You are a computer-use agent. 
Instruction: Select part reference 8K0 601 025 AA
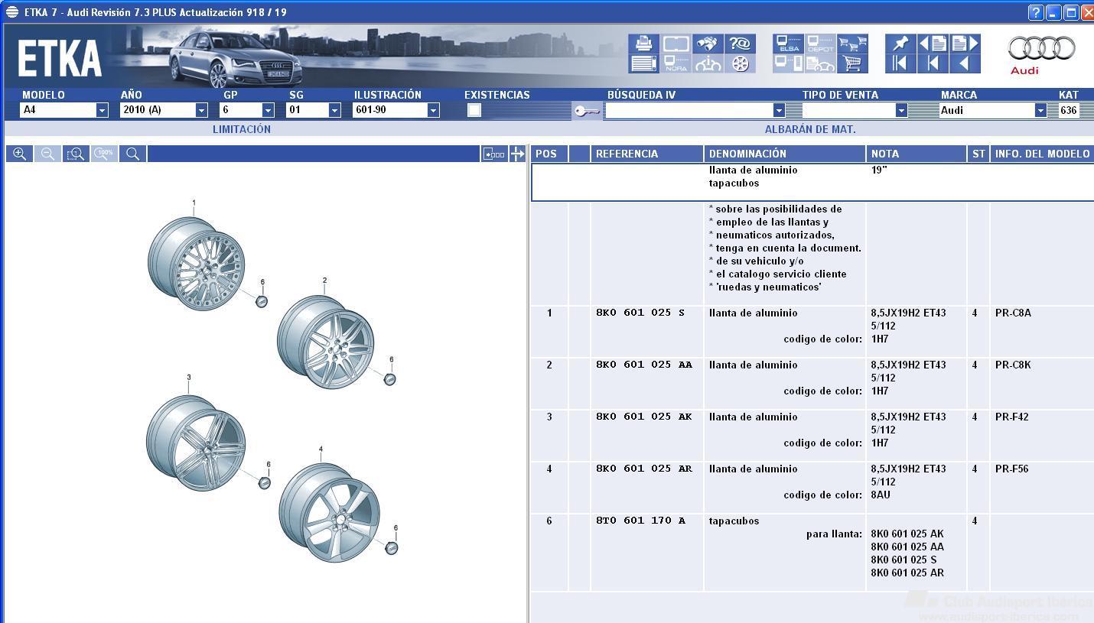(x=644, y=365)
